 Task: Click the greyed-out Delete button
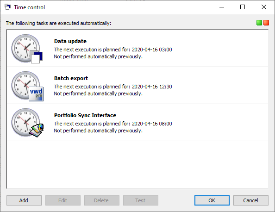tap(102, 200)
